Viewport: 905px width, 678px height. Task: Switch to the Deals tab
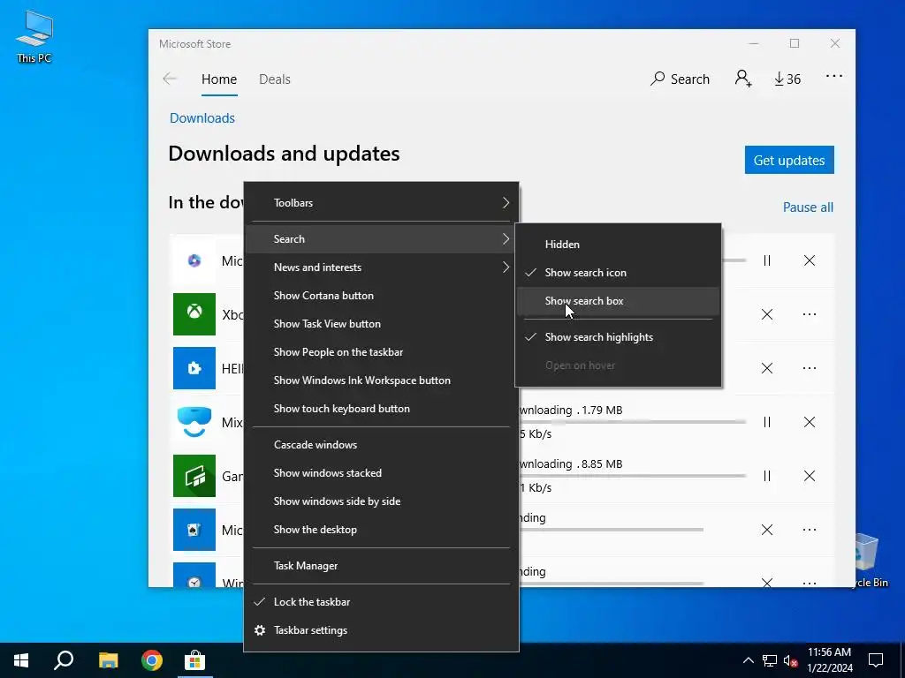(x=275, y=79)
